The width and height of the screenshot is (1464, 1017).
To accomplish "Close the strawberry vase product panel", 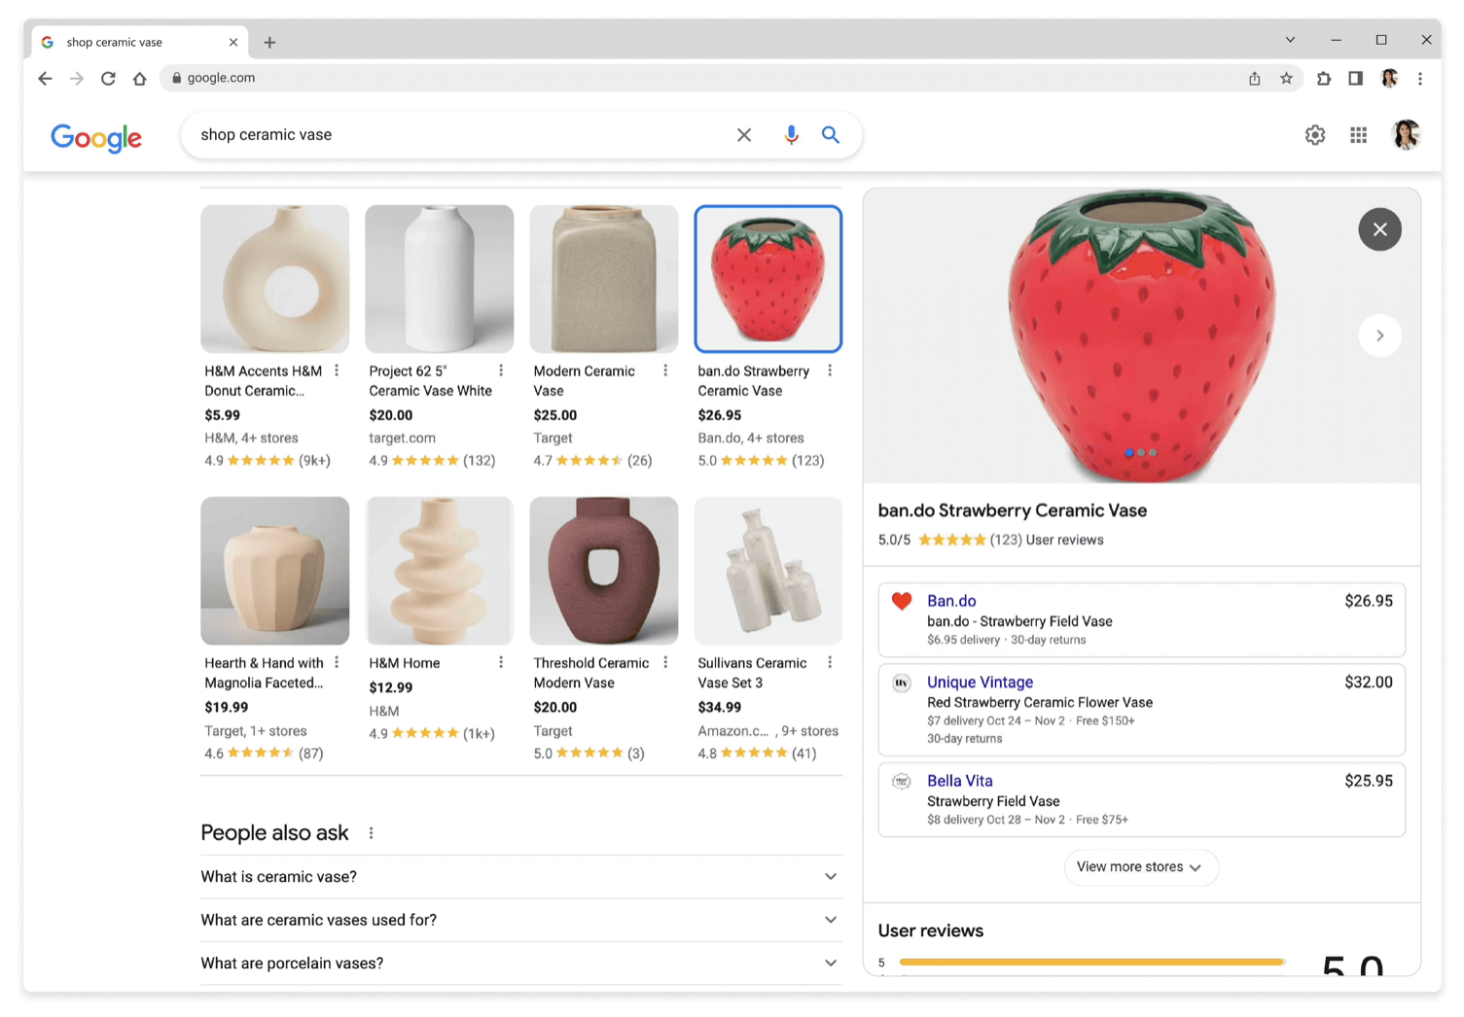I will [1379, 229].
